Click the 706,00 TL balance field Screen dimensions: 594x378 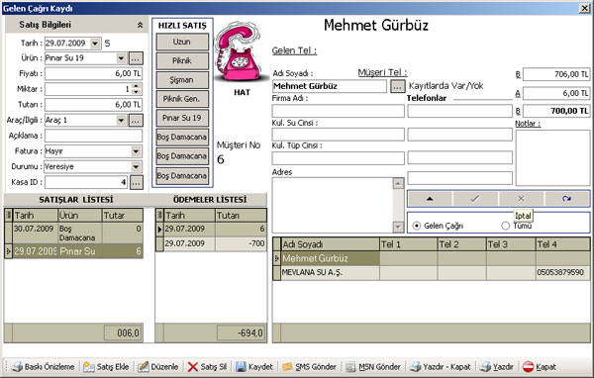tap(556, 74)
